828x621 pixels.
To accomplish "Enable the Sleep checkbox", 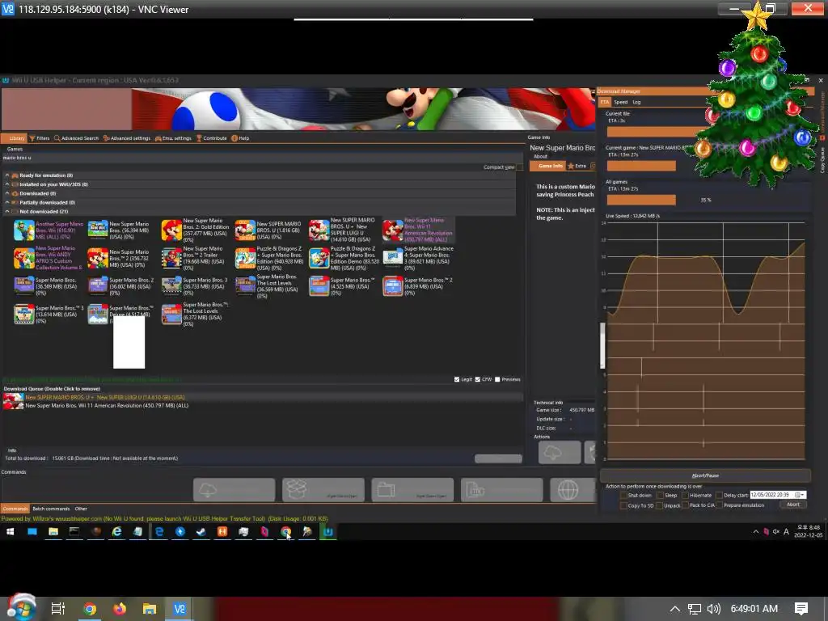I will coord(660,496).
